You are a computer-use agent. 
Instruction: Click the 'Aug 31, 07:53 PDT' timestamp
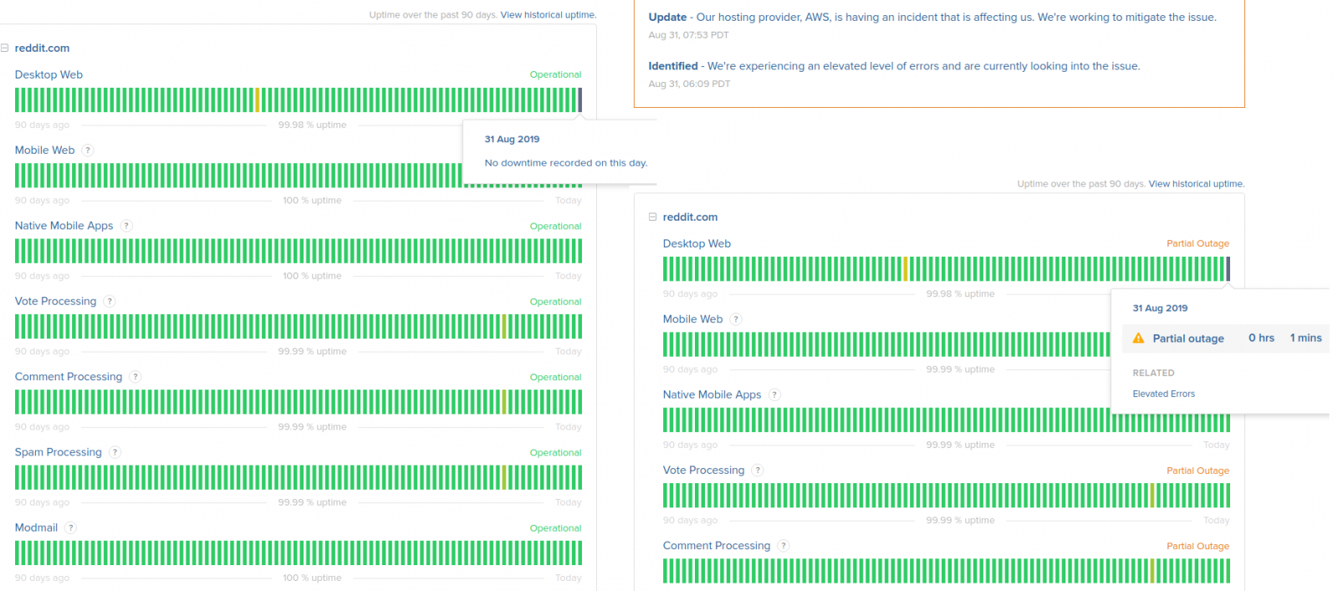point(688,35)
